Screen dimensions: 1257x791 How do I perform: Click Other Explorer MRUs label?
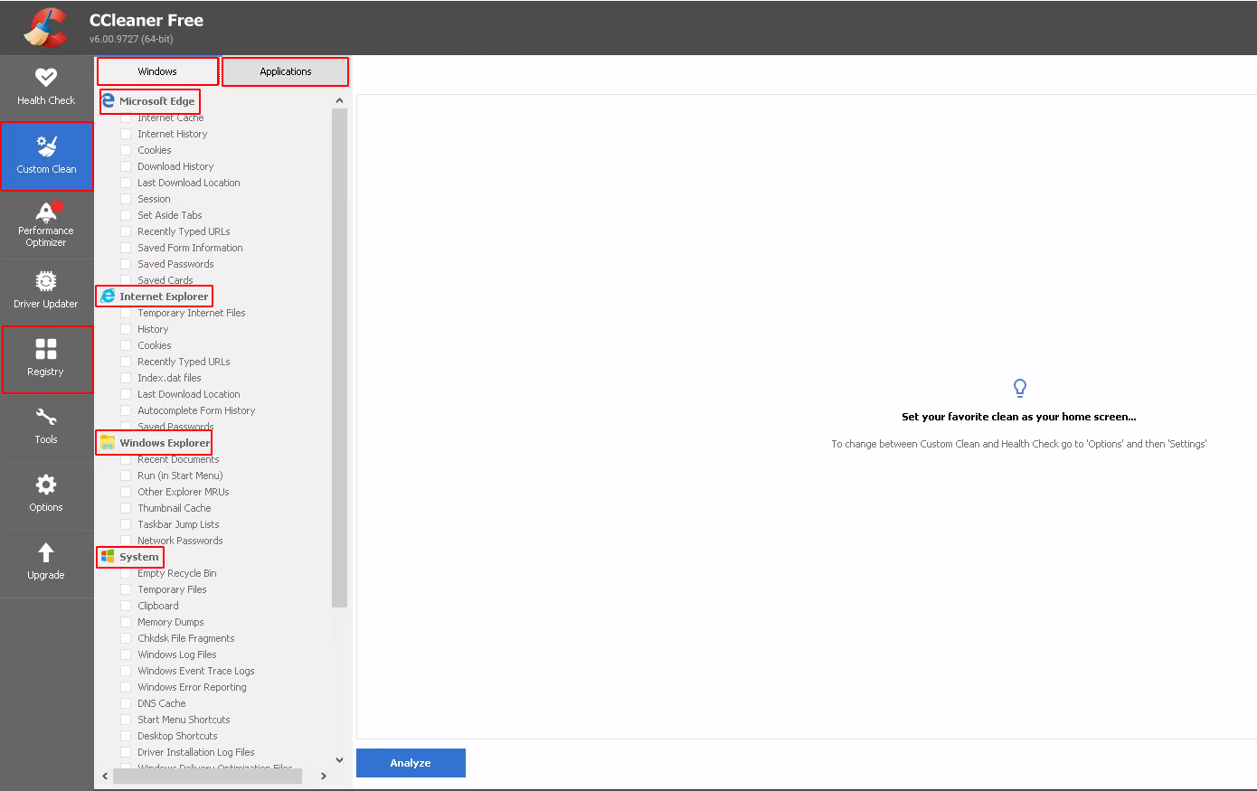[x=184, y=492]
